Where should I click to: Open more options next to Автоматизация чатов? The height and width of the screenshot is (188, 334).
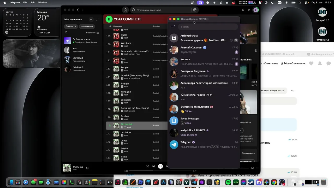(x=293, y=91)
